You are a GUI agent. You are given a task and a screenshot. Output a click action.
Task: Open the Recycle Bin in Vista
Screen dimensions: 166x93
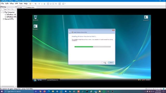36,18
